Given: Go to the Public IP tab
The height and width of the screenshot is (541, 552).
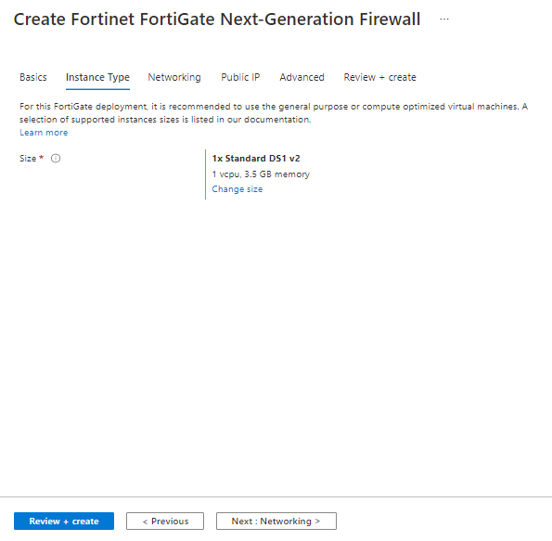Looking at the screenshot, I should click(x=240, y=77).
